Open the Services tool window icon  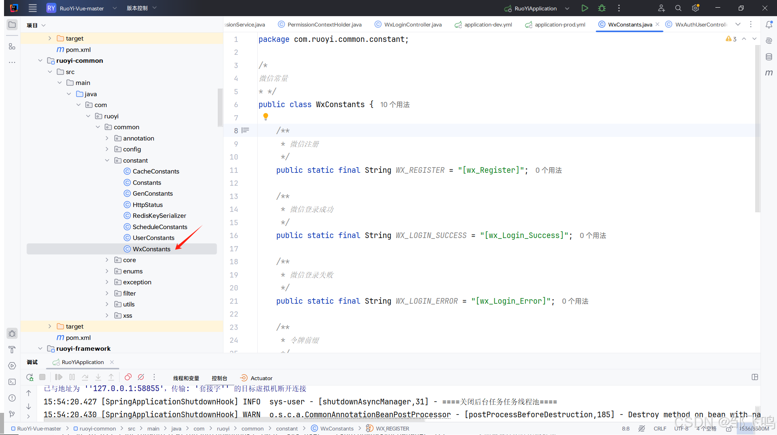pos(12,366)
